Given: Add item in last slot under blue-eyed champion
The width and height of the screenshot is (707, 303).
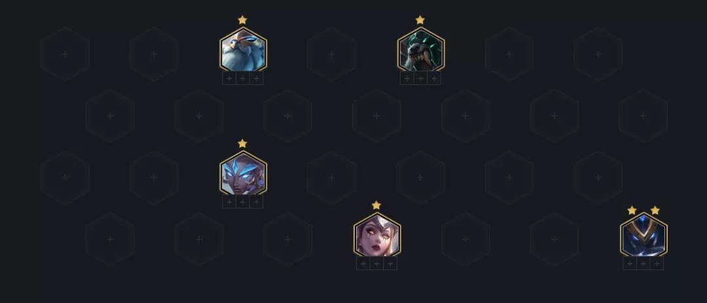Looking at the screenshot, I should 256,202.
